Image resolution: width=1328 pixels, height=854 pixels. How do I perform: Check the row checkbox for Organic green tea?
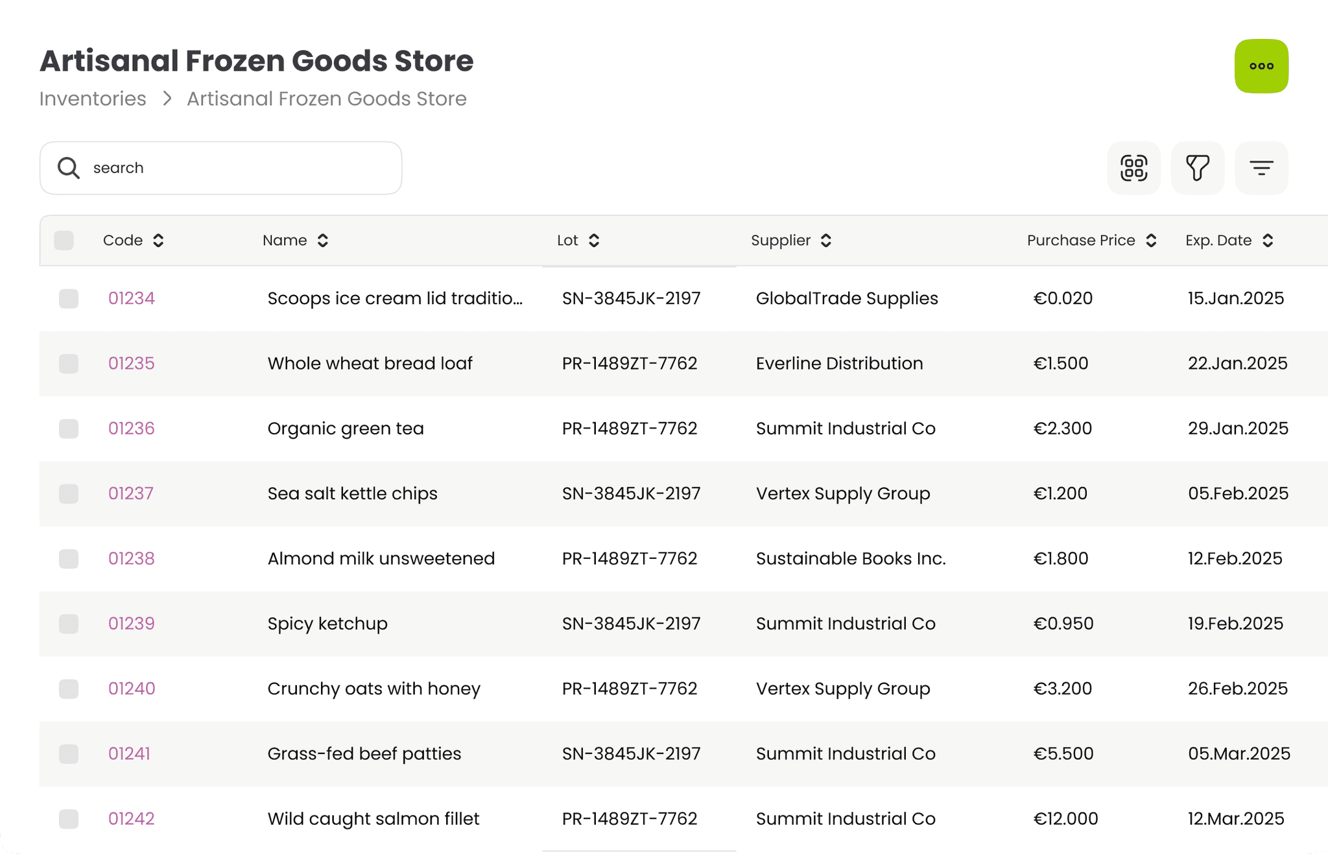[x=67, y=429]
